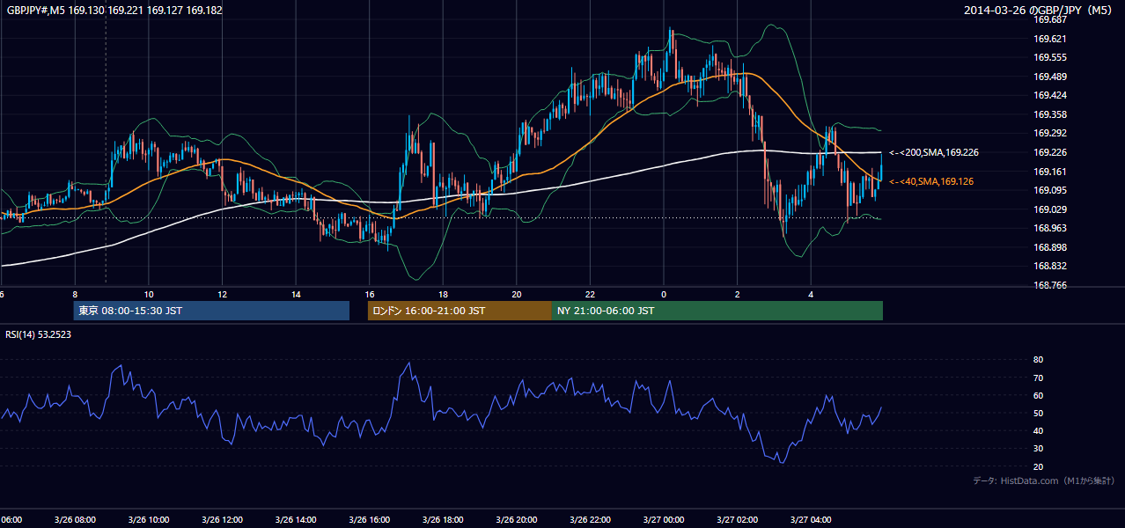
Task: Click price level 169.555 on the axis
Action: click(x=1050, y=57)
